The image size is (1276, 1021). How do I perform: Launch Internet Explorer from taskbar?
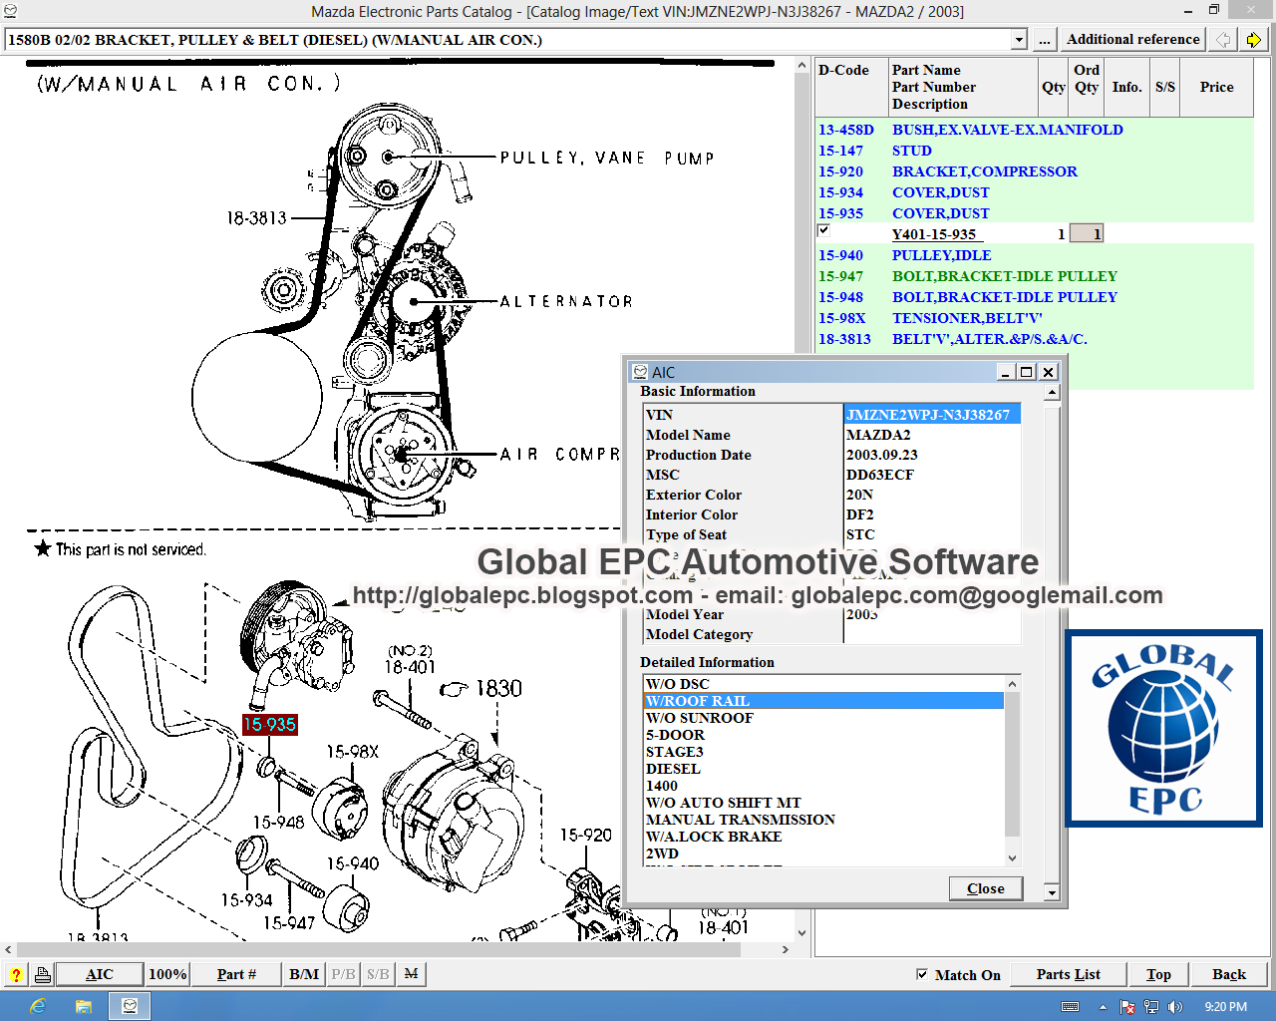point(38,1006)
